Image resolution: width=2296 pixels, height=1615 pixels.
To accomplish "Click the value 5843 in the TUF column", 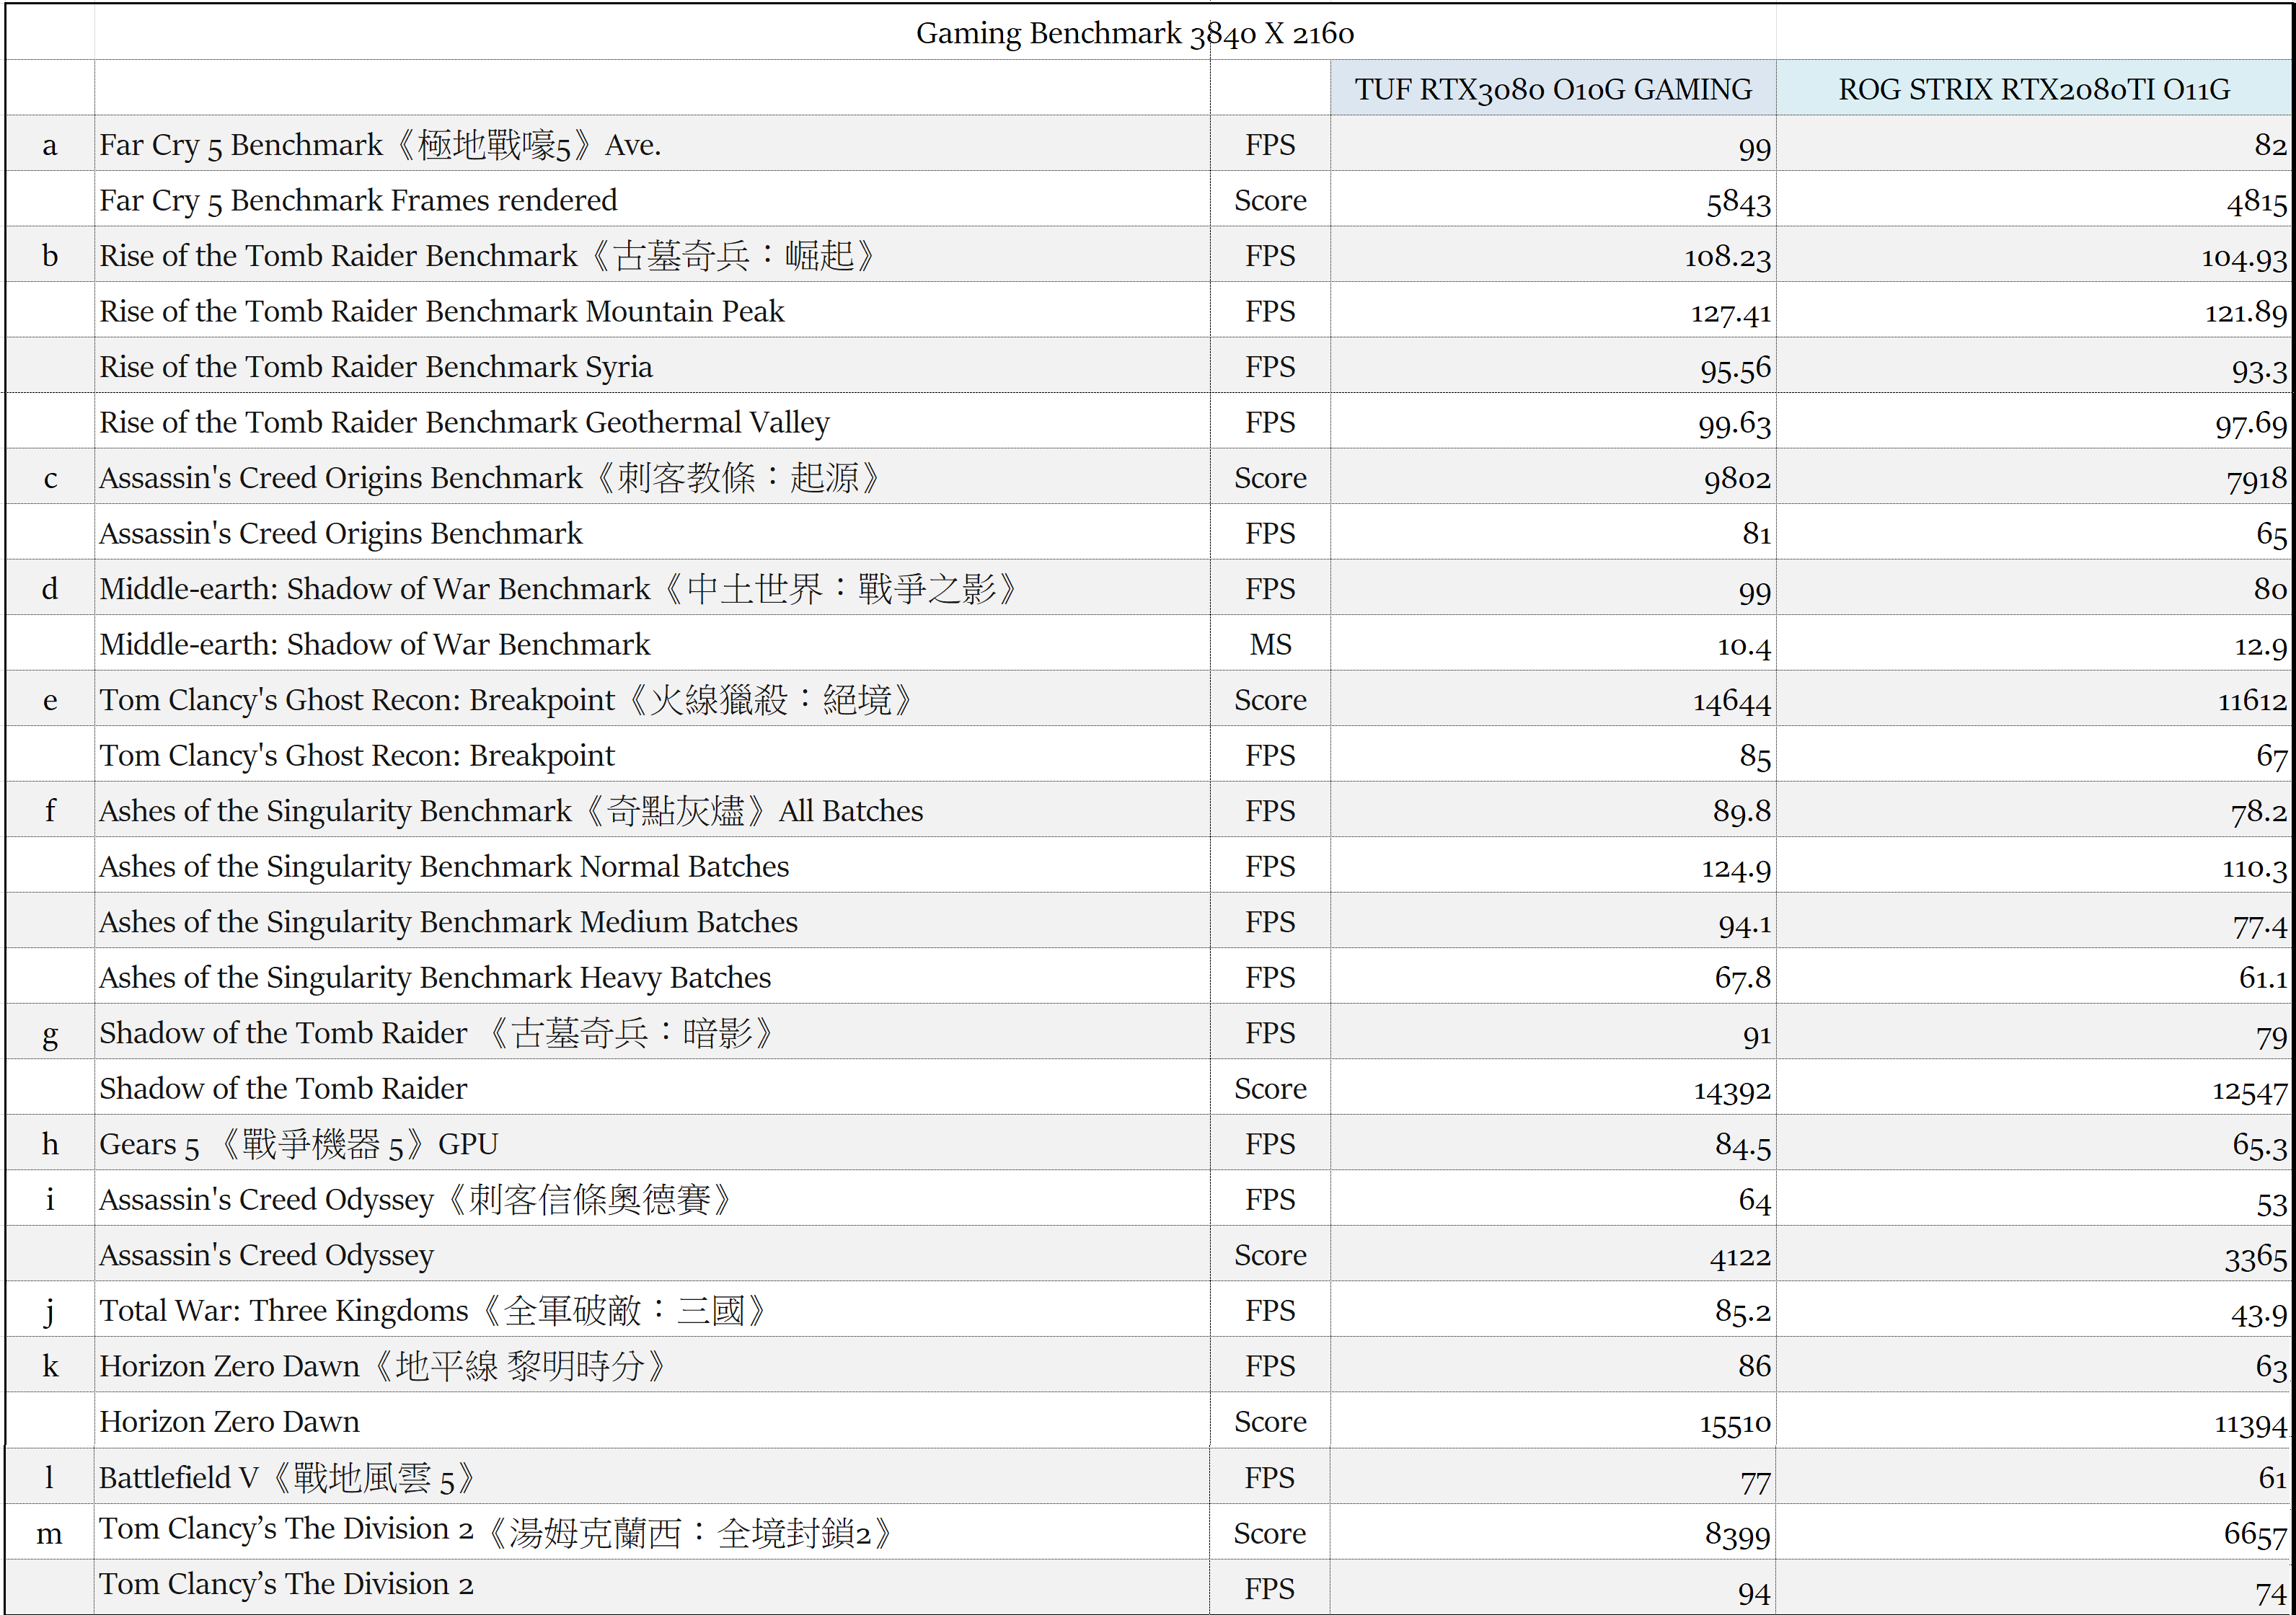I will 1738,203.
